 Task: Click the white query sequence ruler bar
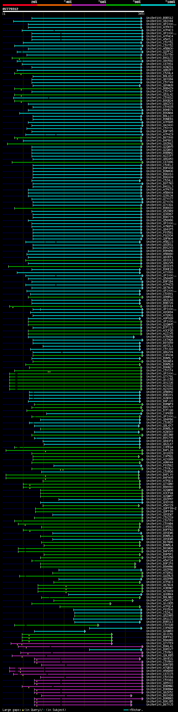click(73, 11)
